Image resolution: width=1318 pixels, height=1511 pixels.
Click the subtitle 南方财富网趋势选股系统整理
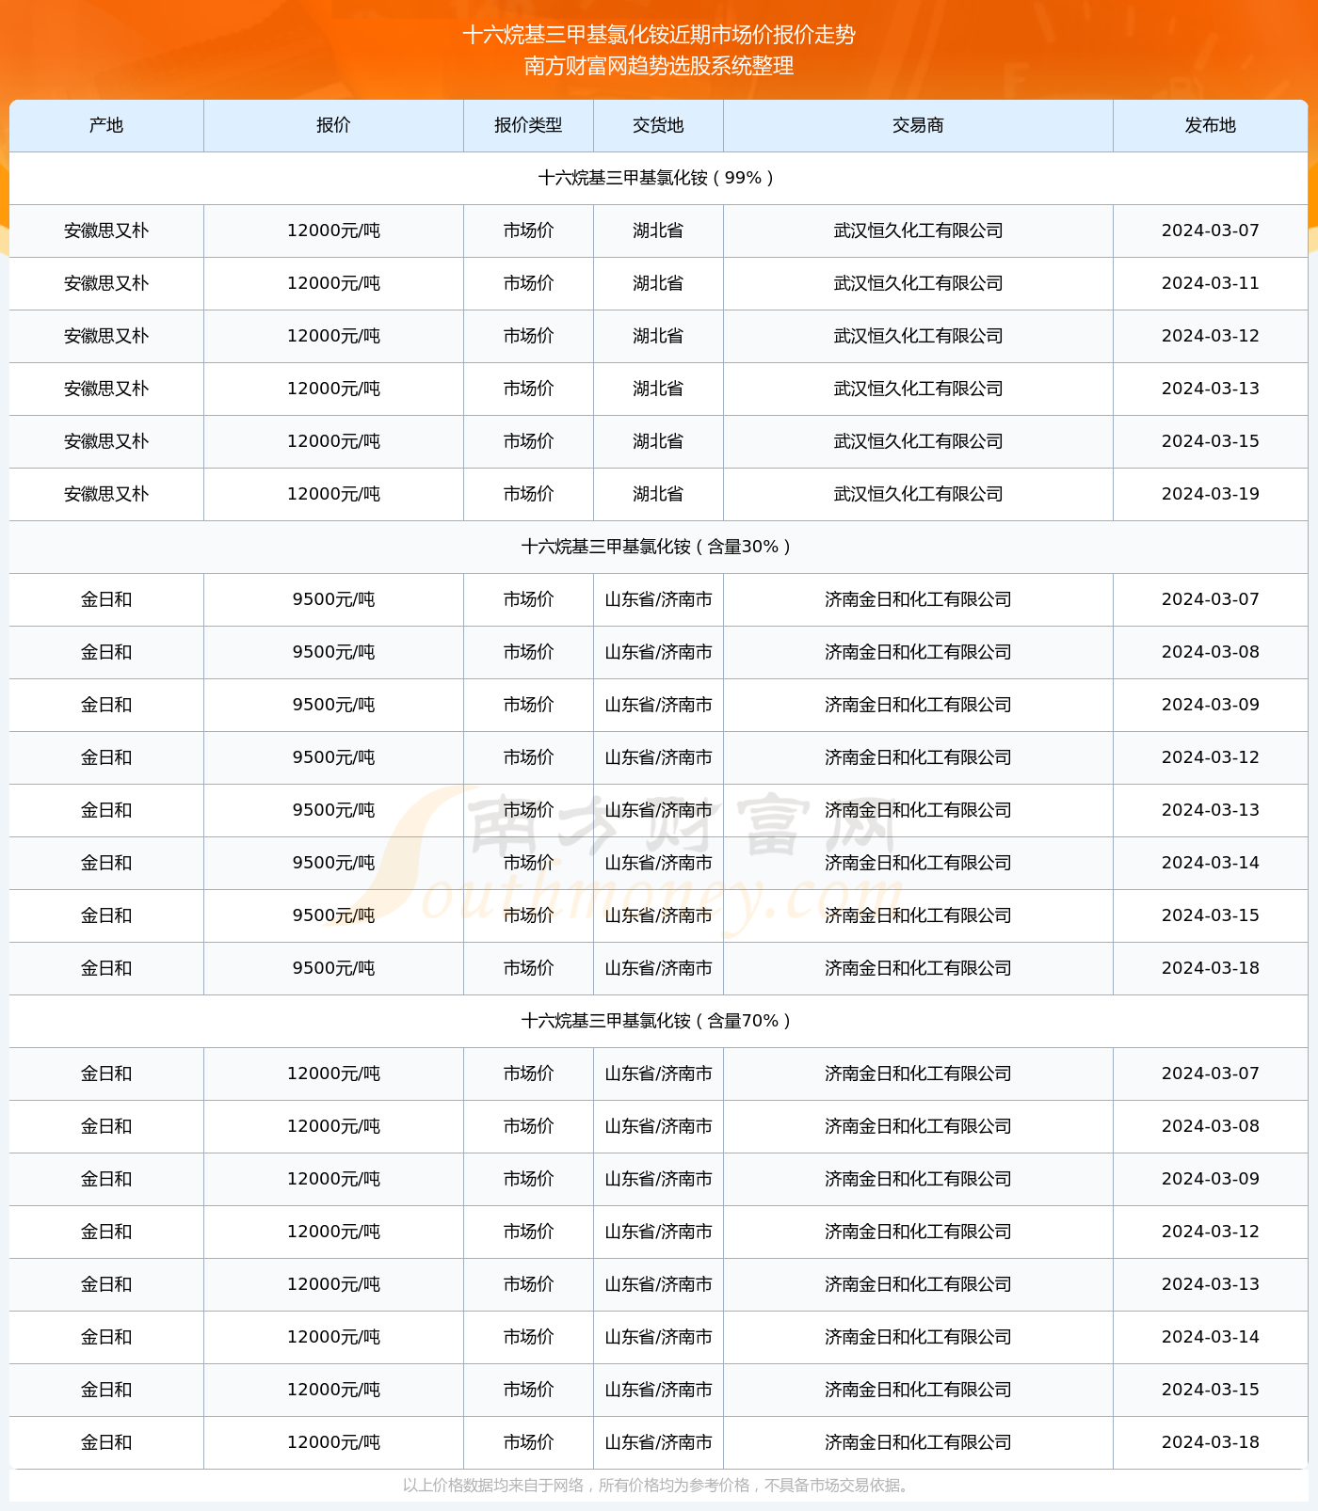[659, 66]
